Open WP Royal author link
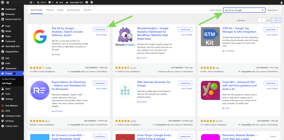 click(x=58, y=111)
